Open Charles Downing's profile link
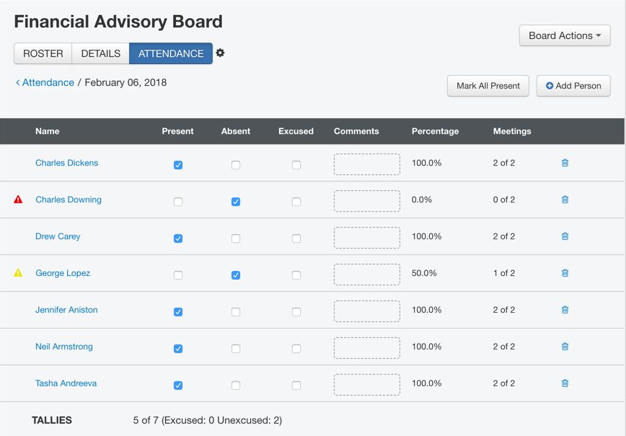This screenshot has width=626, height=436. point(69,200)
